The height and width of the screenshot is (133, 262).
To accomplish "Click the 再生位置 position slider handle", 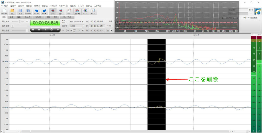I will 13,26.
